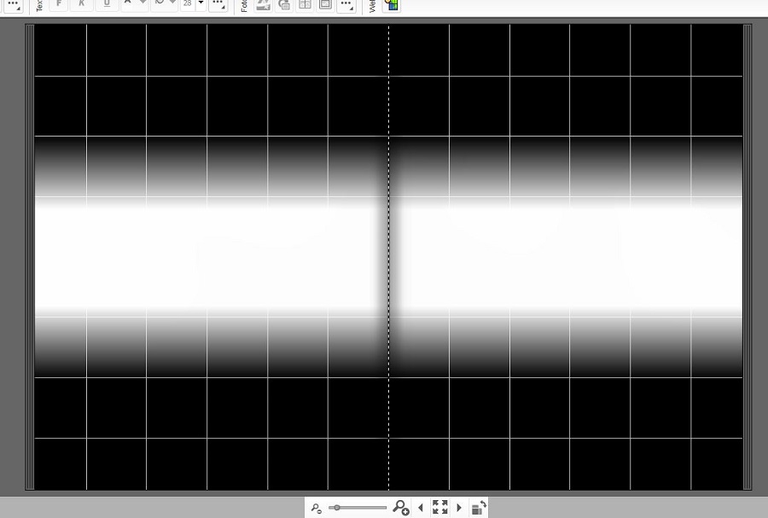Click the rotate layout icon in the bottom bar
Viewport: 768px width, 518px height.
click(479, 508)
